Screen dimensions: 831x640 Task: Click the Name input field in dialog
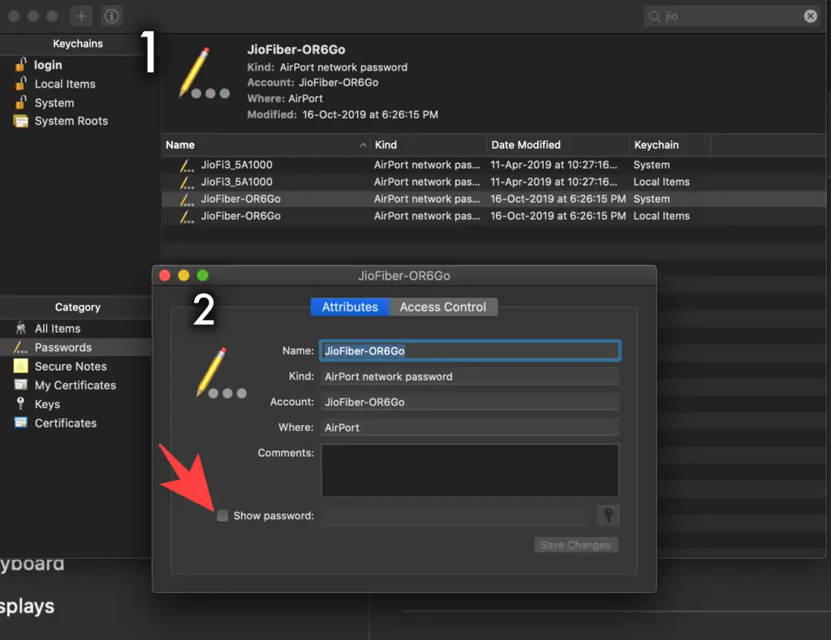(x=470, y=350)
